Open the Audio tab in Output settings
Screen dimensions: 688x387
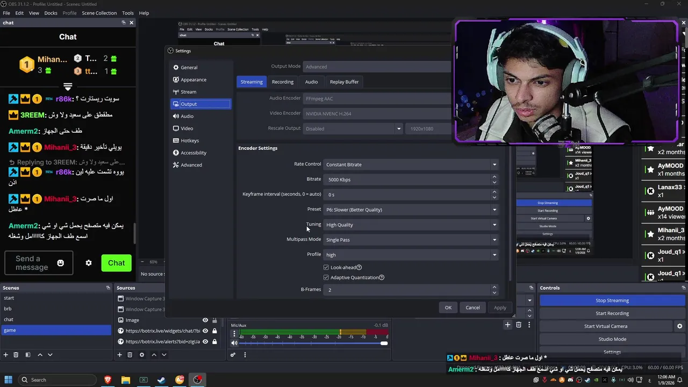click(311, 82)
